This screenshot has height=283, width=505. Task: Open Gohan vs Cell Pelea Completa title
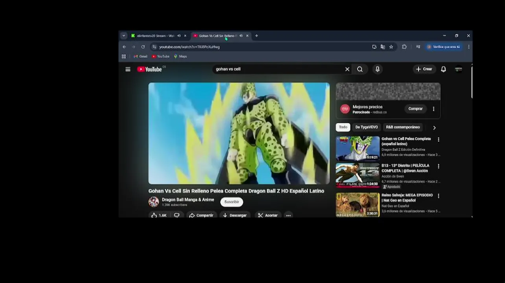pyautogui.click(x=406, y=141)
